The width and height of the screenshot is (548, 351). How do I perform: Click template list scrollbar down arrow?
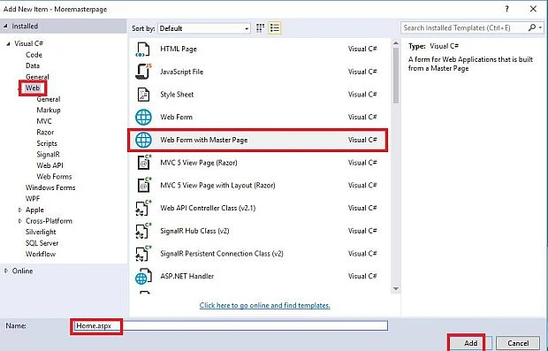pos(396,289)
